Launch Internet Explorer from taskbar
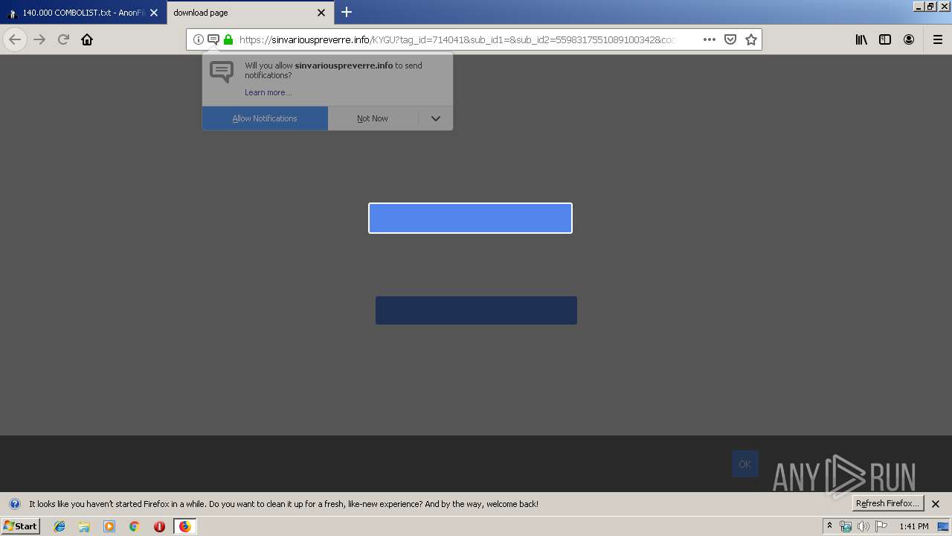Screen dimensions: 952x536 coord(59,526)
